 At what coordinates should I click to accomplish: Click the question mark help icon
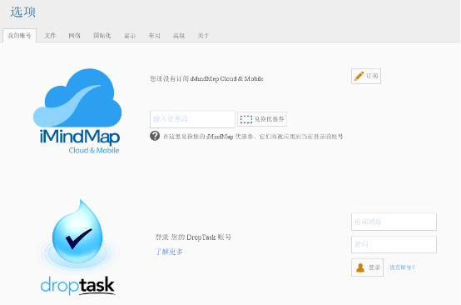tap(155, 136)
